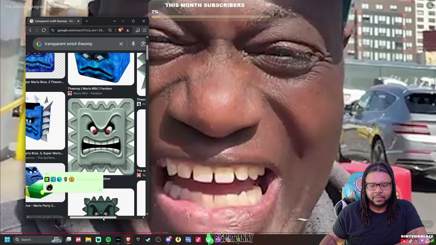This screenshot has height=245, width=436.
Task: Open Brave Shields lion icon
Action: (120, 30)
